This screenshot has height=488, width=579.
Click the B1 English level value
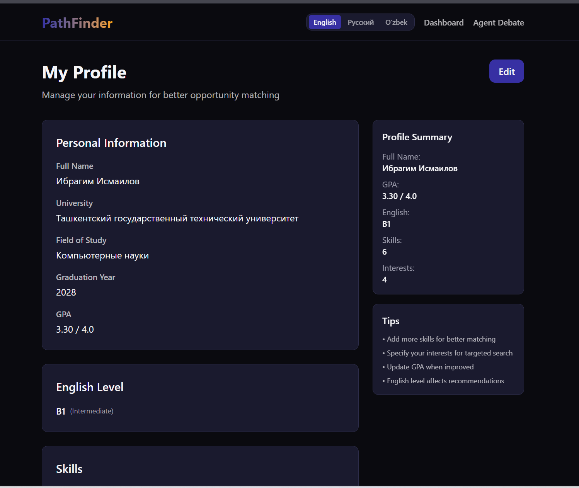tap(61, 411)
